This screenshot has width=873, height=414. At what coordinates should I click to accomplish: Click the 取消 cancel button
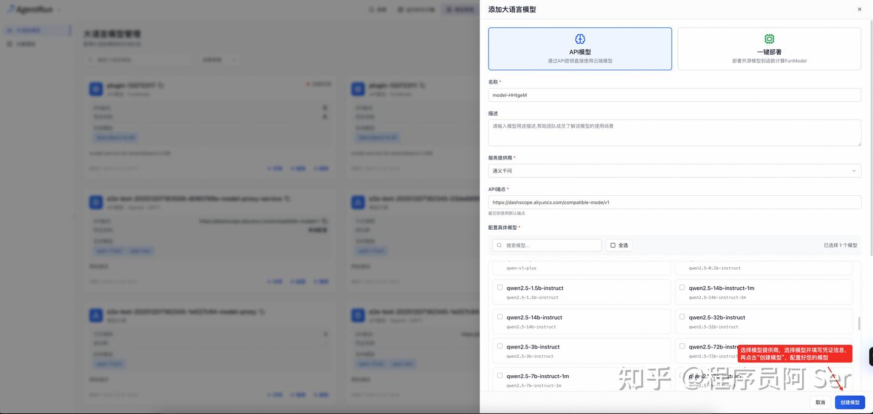pos(820,402)
